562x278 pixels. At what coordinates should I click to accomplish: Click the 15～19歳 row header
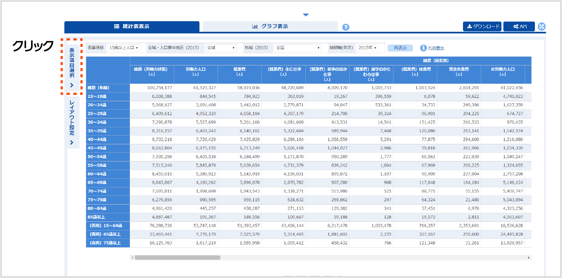pos(108,96)
